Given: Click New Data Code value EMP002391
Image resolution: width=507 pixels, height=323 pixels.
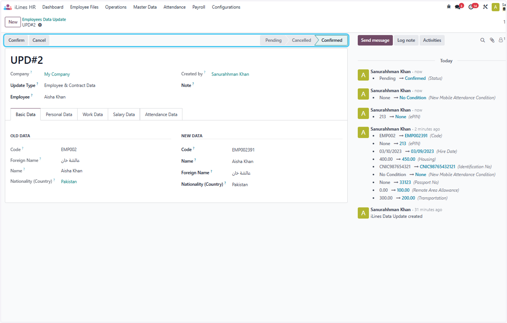Looking at the screenshot, I should [243, 150].
